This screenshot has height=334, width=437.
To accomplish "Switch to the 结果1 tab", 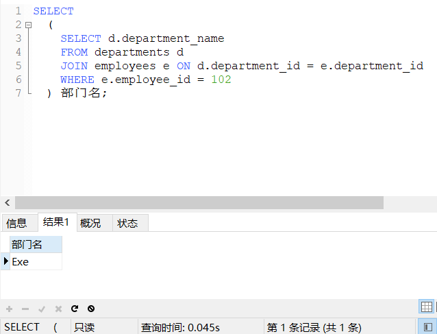I will tap(56, 222).
